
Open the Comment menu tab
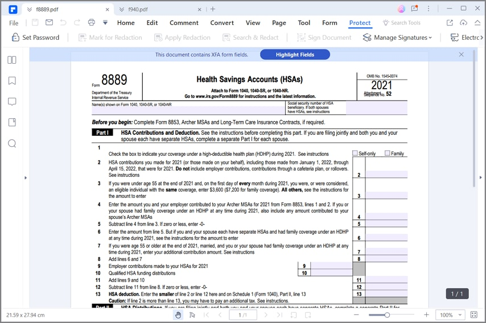pyautogui.click(x=184, y=23)
